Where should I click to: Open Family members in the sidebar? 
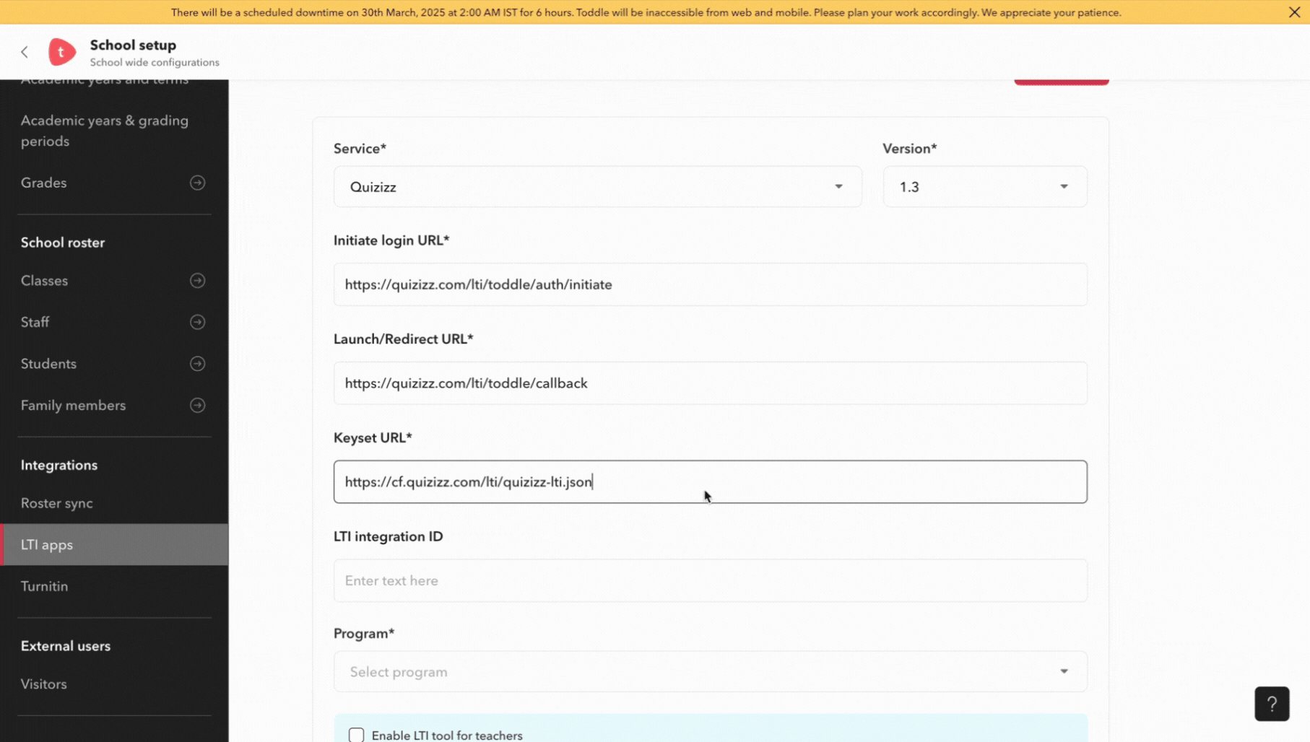point(73,405)
